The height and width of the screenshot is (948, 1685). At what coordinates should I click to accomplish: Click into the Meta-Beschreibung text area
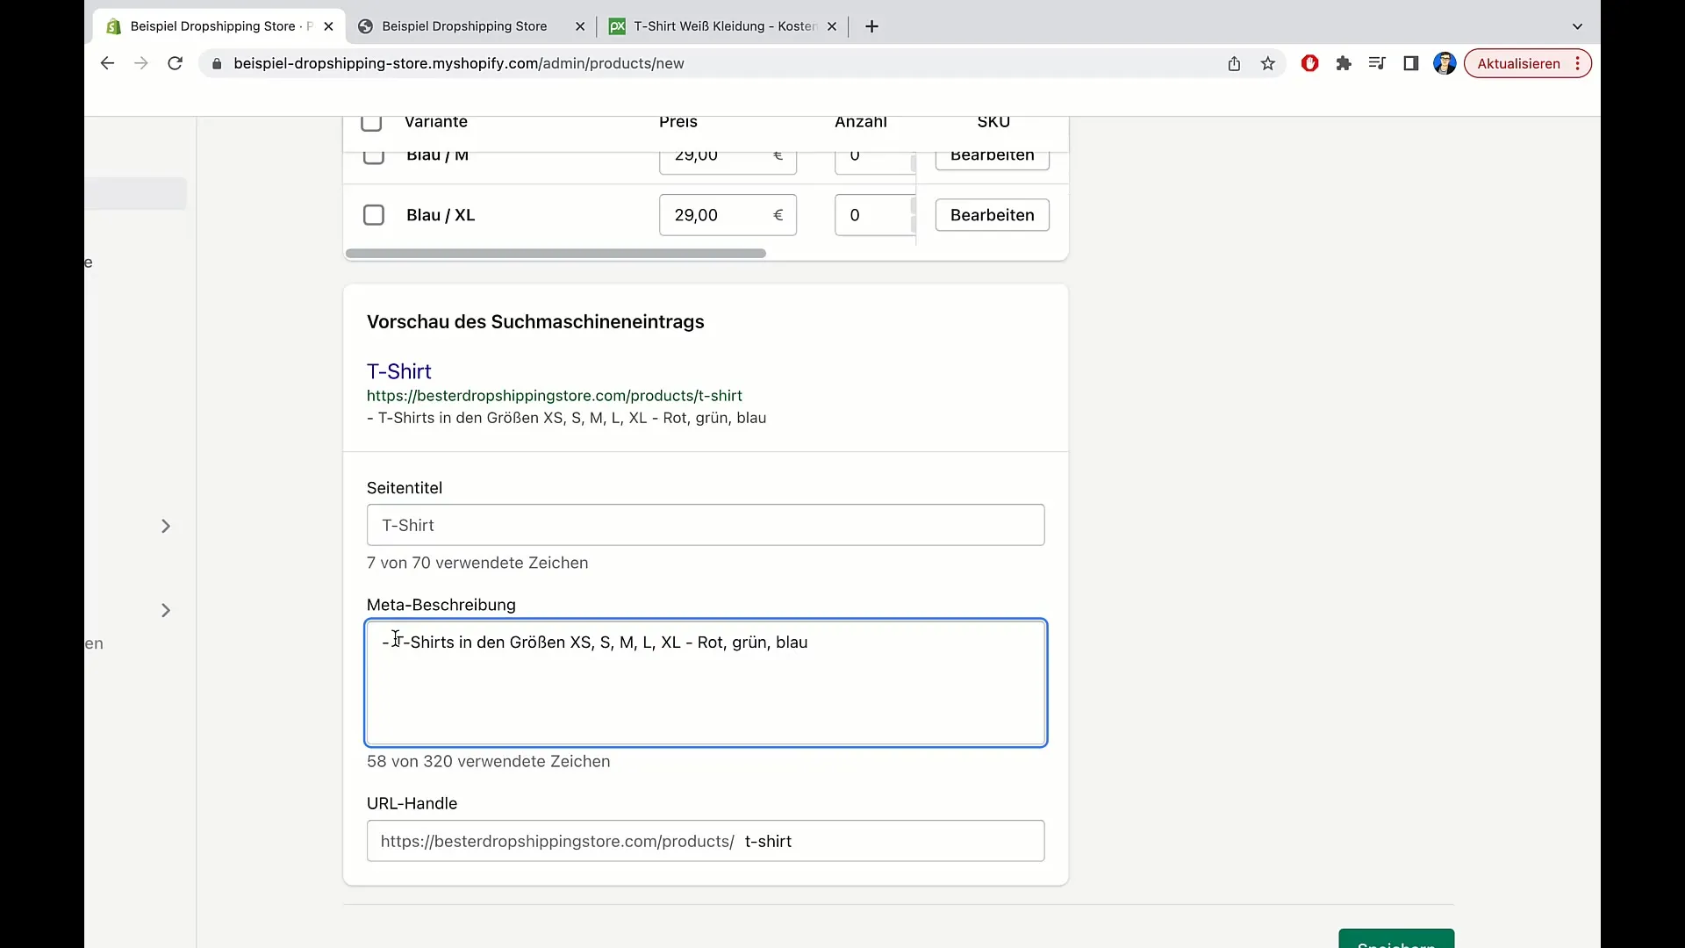coord(706,683)
